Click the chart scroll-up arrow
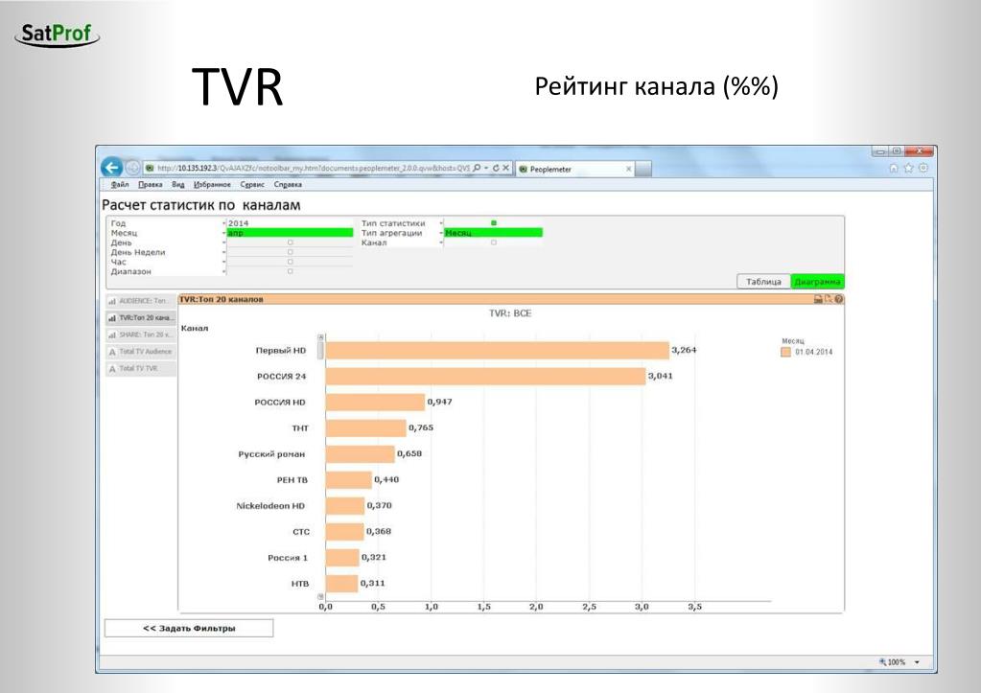This screenshot has width=981, height=693. (321, 337)
